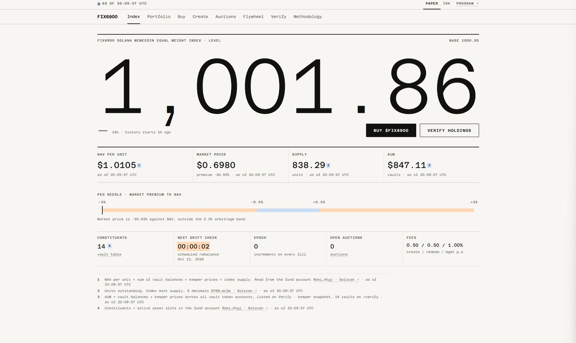
Task: Open the Flywheel tab
Action: pos(253,16)
